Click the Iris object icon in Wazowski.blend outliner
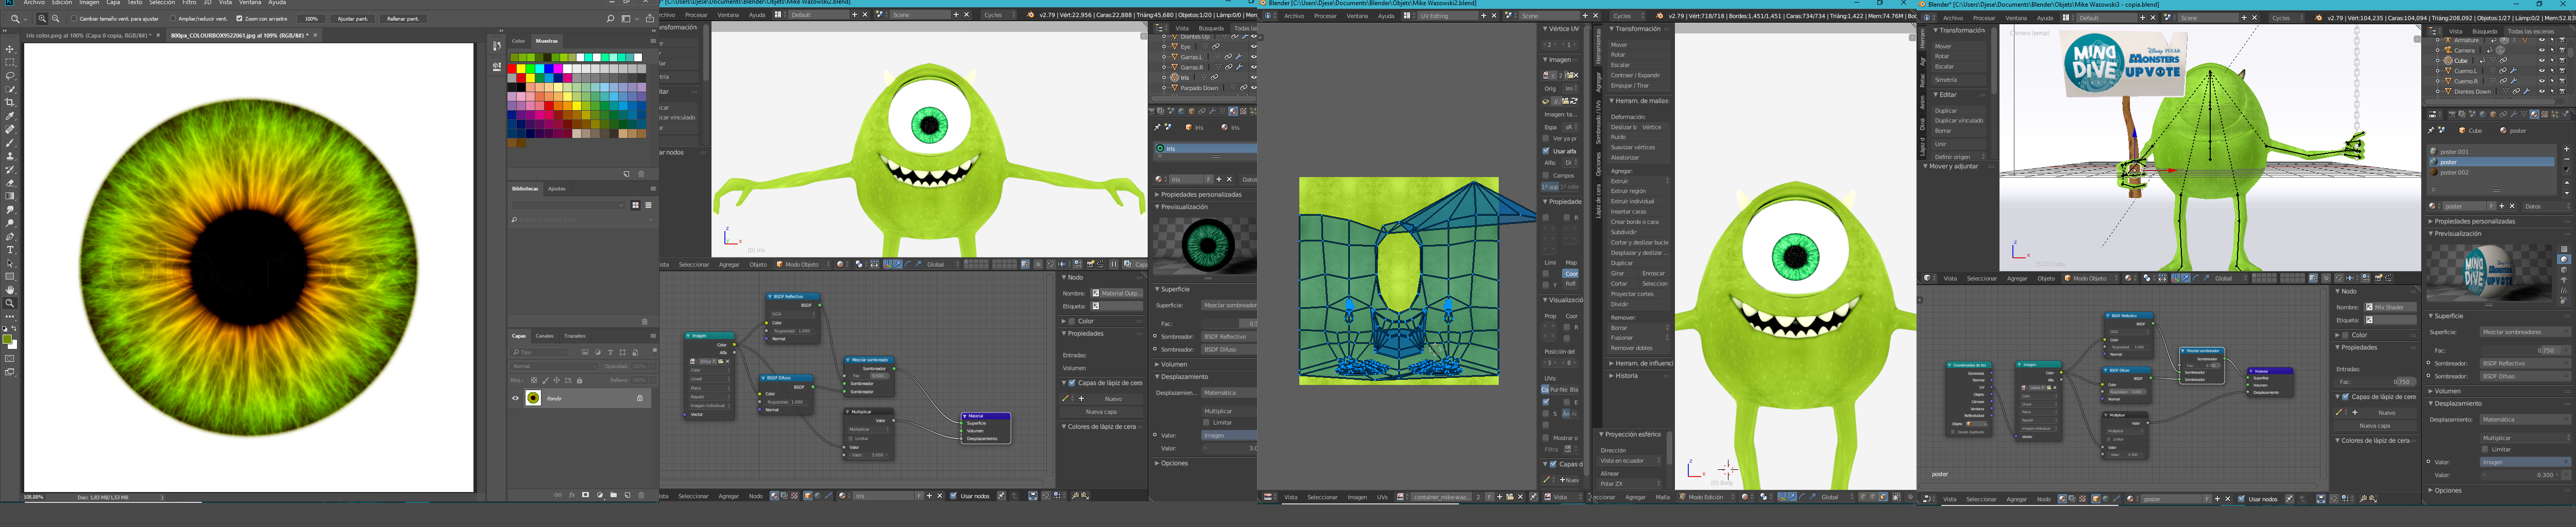The width and height of the screenshot is (2576, 527). pyautogui.click(x=1174, y=77)
